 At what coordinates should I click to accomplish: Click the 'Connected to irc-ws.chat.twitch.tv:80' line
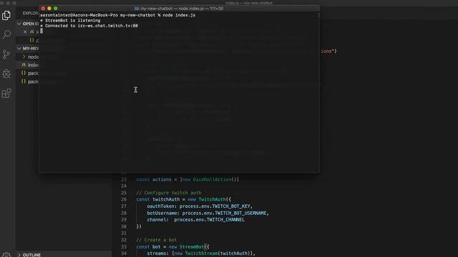[x=89, y=26]
